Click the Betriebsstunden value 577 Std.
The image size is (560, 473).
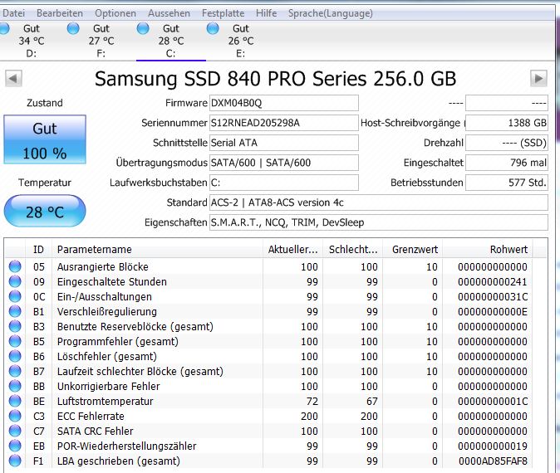click(x=507, y=183)
